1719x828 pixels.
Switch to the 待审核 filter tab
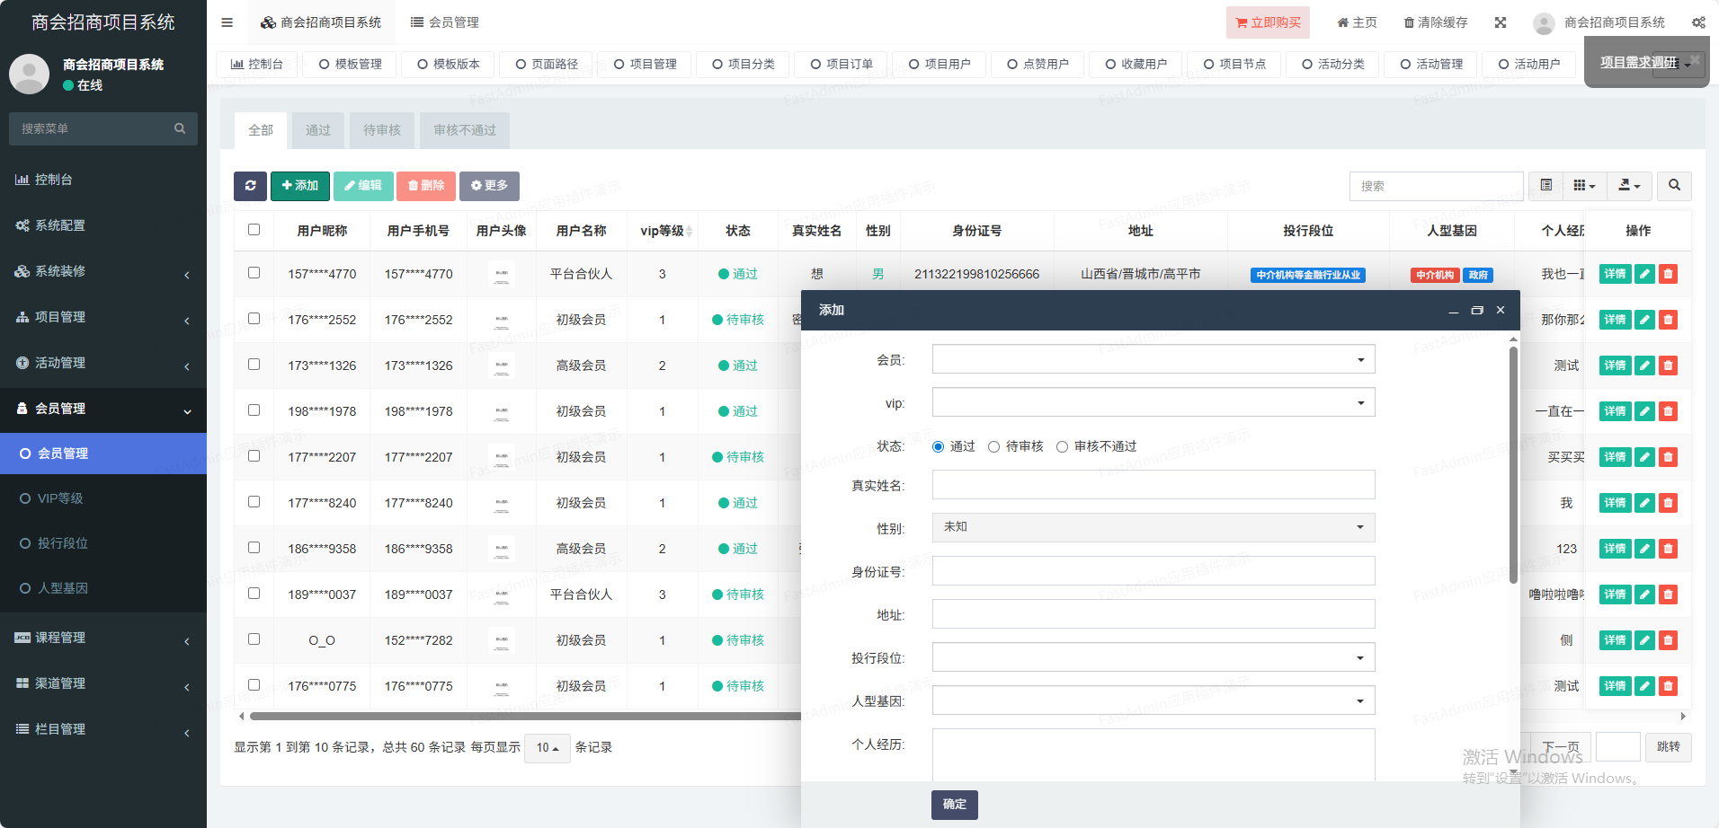click(381, 130)
